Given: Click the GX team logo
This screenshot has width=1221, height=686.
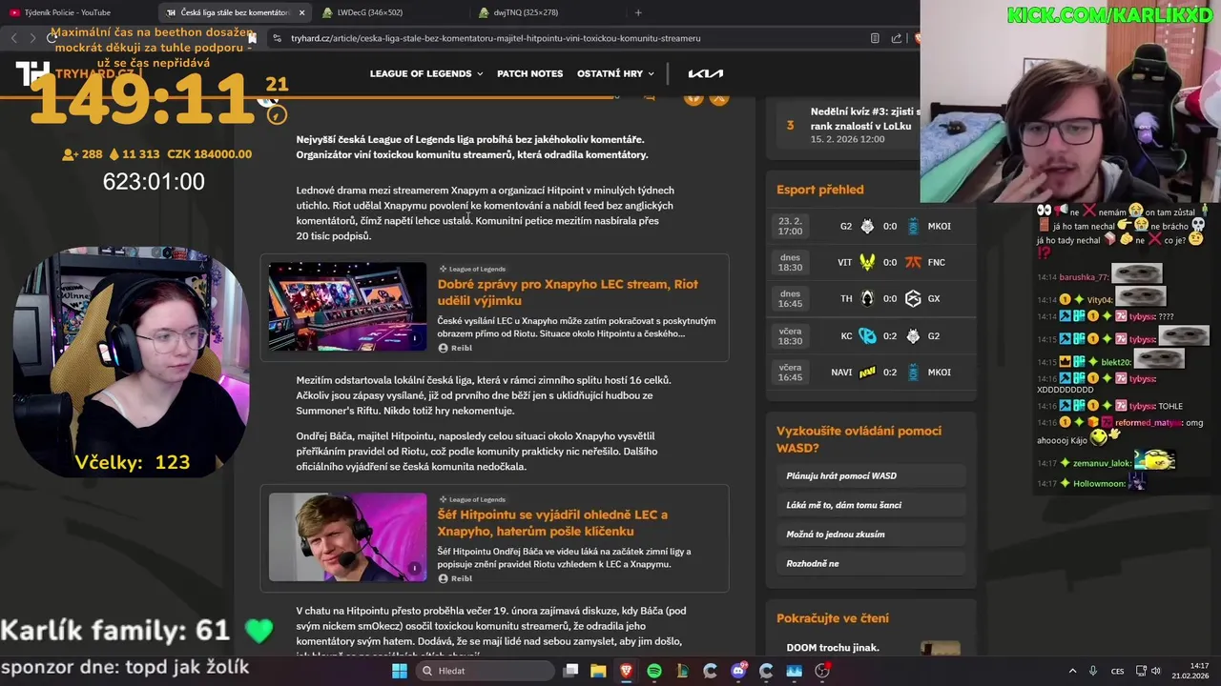Looking at the screenshot, I should (913, 298).
